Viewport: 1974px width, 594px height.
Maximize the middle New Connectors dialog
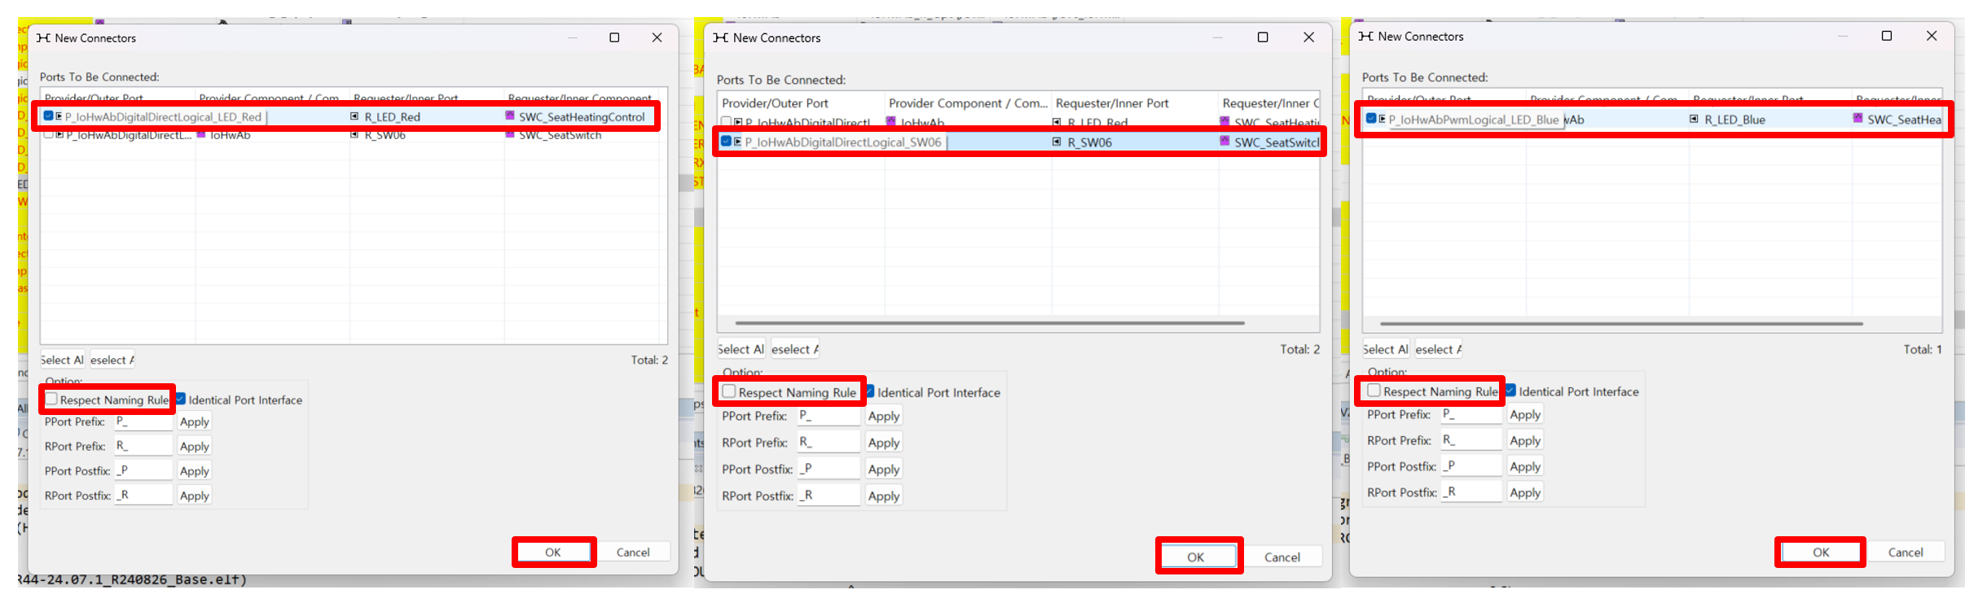[x=1263, y=37]
